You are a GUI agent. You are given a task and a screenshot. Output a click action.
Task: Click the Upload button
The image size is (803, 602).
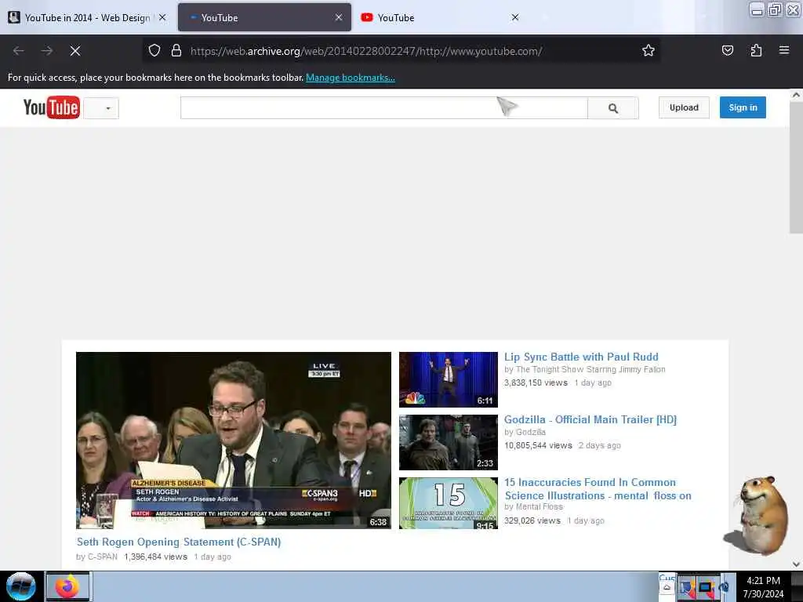click(684, 107)
